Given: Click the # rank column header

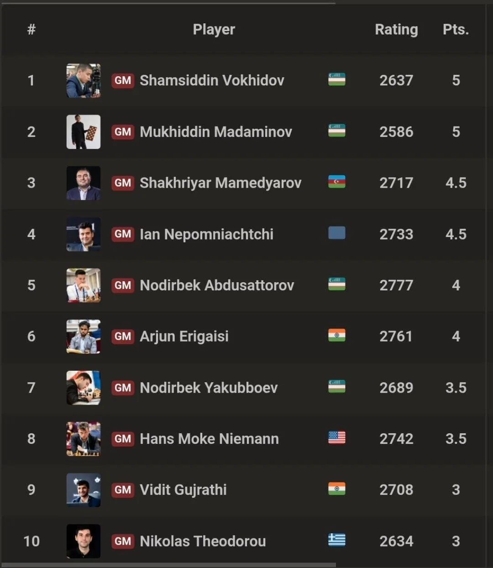Looking at the screenshot, I should point(31,30).
